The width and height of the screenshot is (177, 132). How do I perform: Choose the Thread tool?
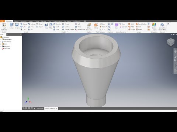tap(66, 24)
